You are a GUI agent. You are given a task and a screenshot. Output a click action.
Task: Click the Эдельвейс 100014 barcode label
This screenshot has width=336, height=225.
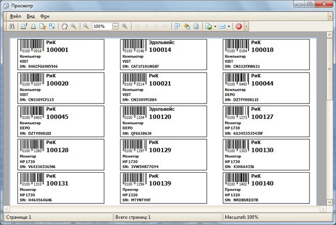click(163, 54)
